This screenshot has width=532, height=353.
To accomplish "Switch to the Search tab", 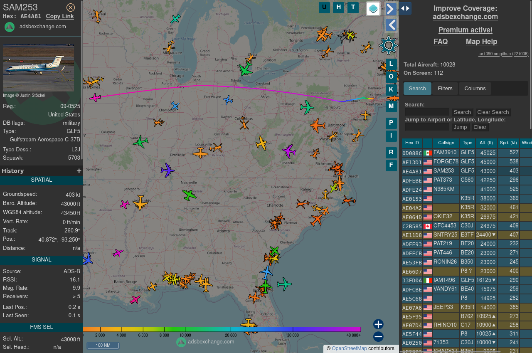I will point(417,89).
